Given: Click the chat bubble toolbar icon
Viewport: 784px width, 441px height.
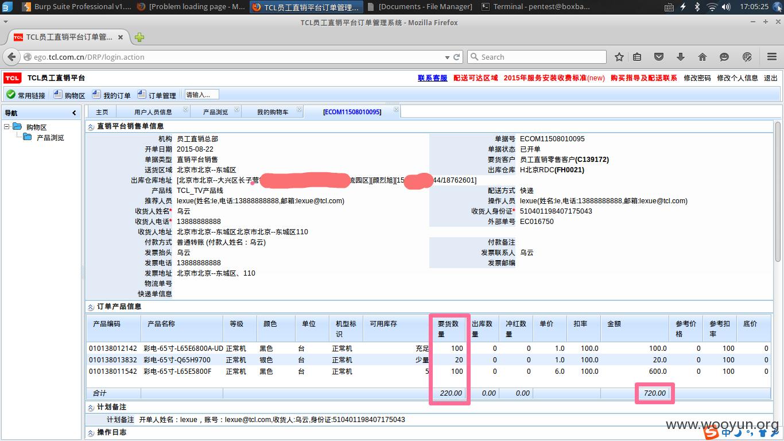Looking at the screenshot, I should pos(724,57).
